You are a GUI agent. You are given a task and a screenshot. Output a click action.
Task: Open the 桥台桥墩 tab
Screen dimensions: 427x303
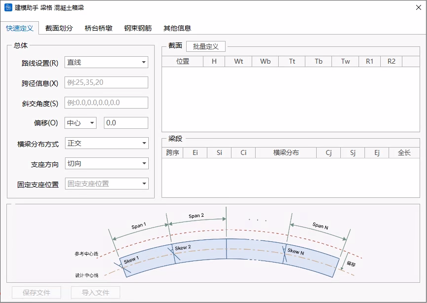(x=99, y=28)
